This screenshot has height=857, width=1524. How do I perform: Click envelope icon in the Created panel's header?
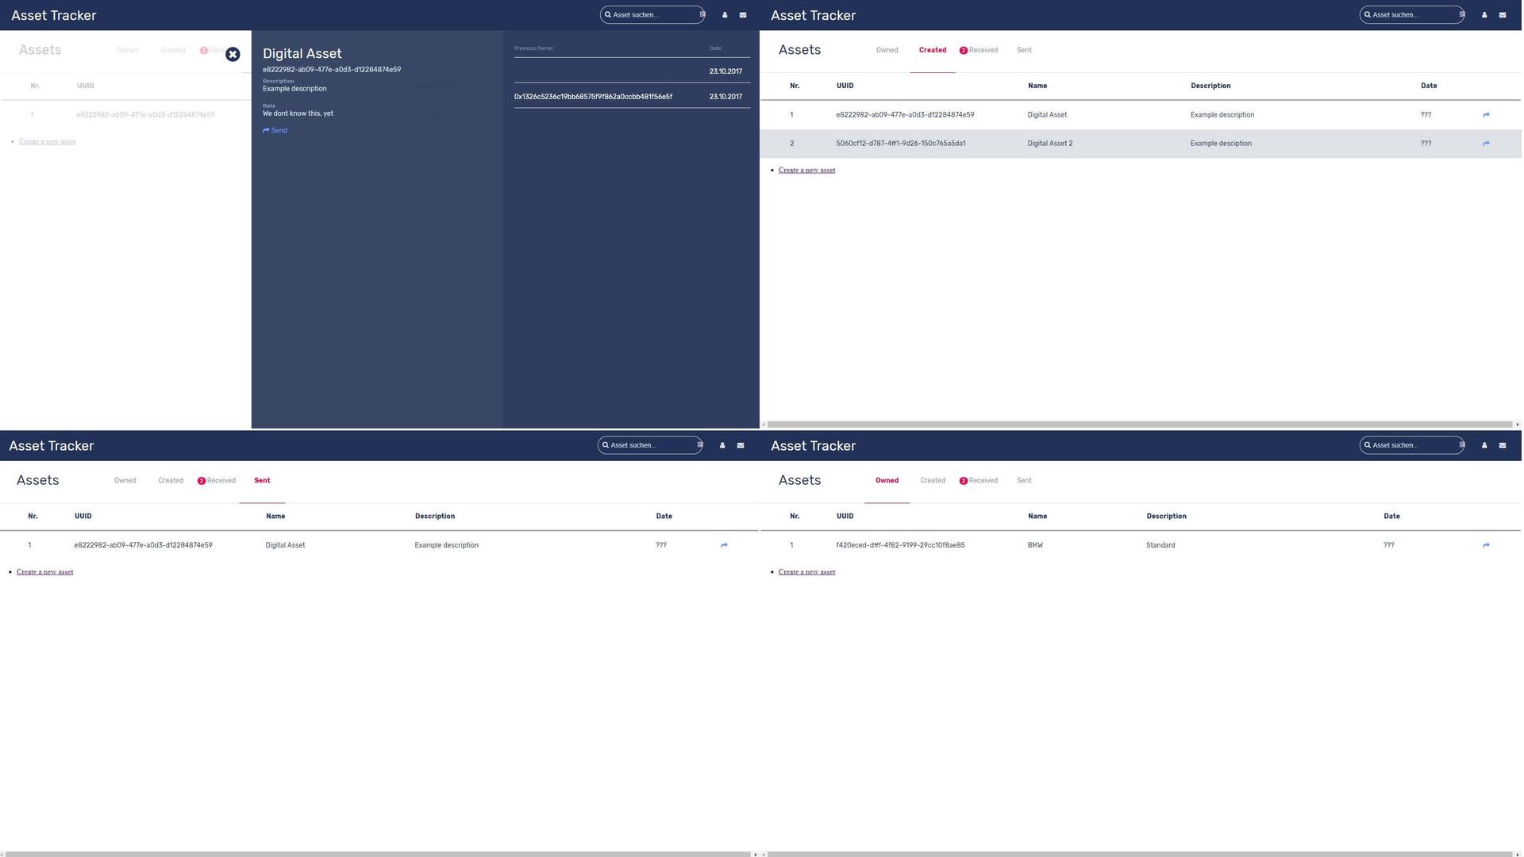1503,15
